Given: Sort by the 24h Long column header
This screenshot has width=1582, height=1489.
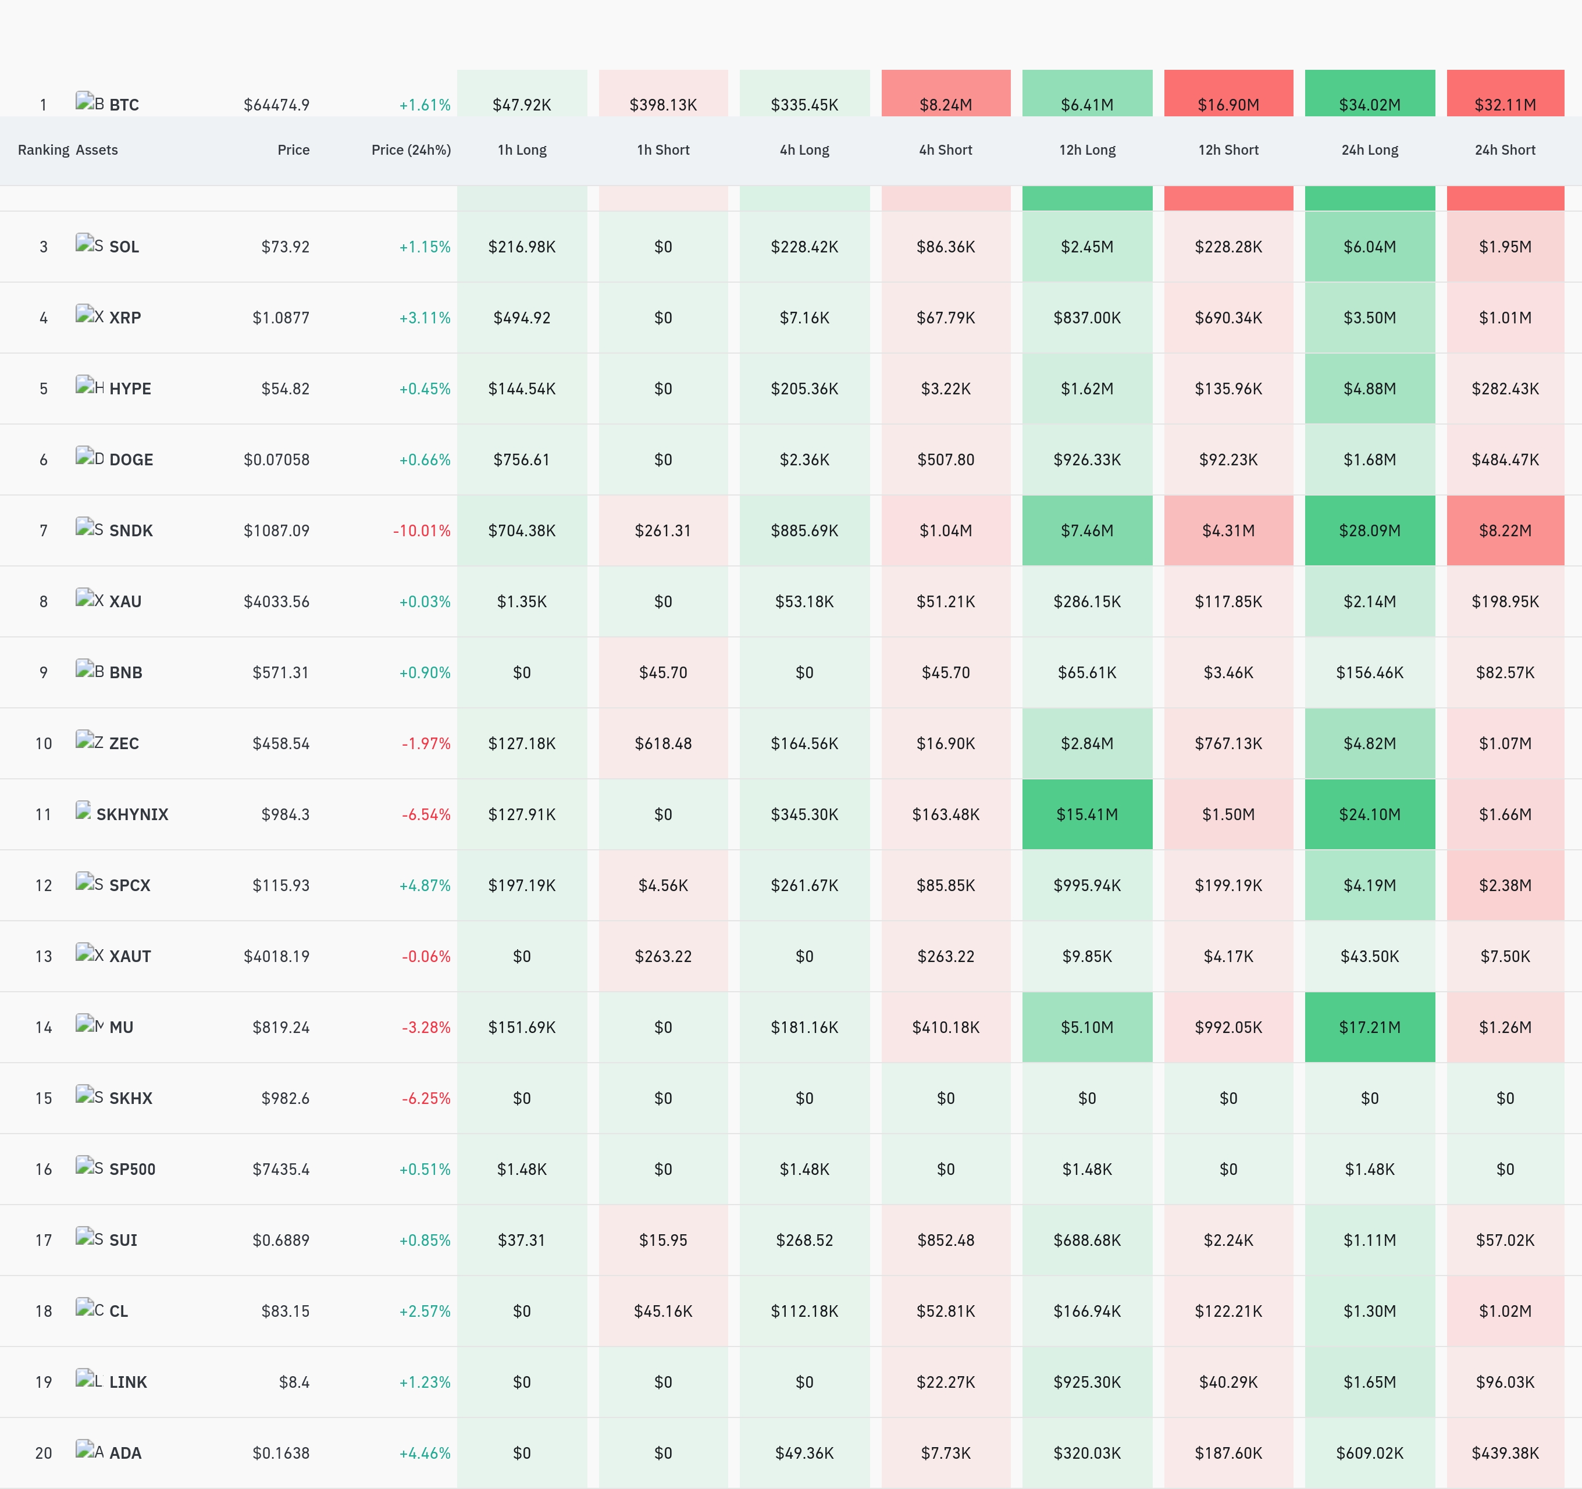Looking at the screenshot, I should point(1370,149).
